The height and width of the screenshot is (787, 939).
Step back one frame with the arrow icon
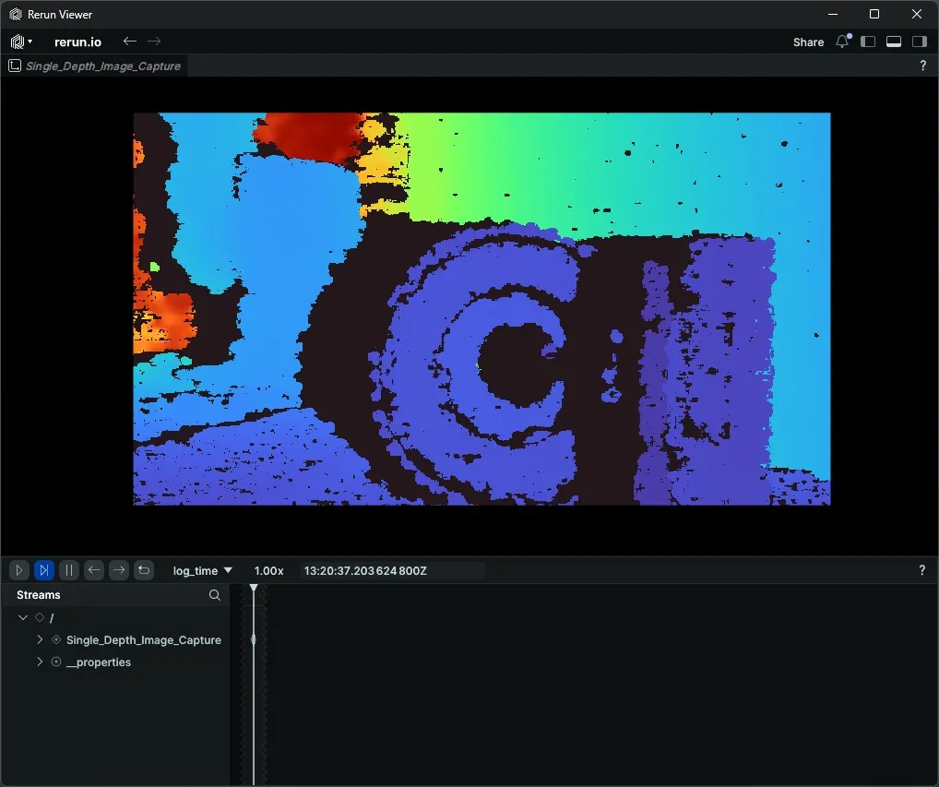pos(93,570)
